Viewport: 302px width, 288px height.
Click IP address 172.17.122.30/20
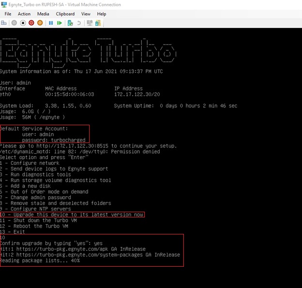tap(137, 94)
